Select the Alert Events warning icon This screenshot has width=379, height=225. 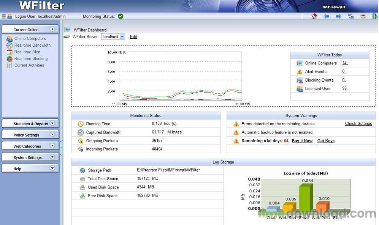point(300,72)
